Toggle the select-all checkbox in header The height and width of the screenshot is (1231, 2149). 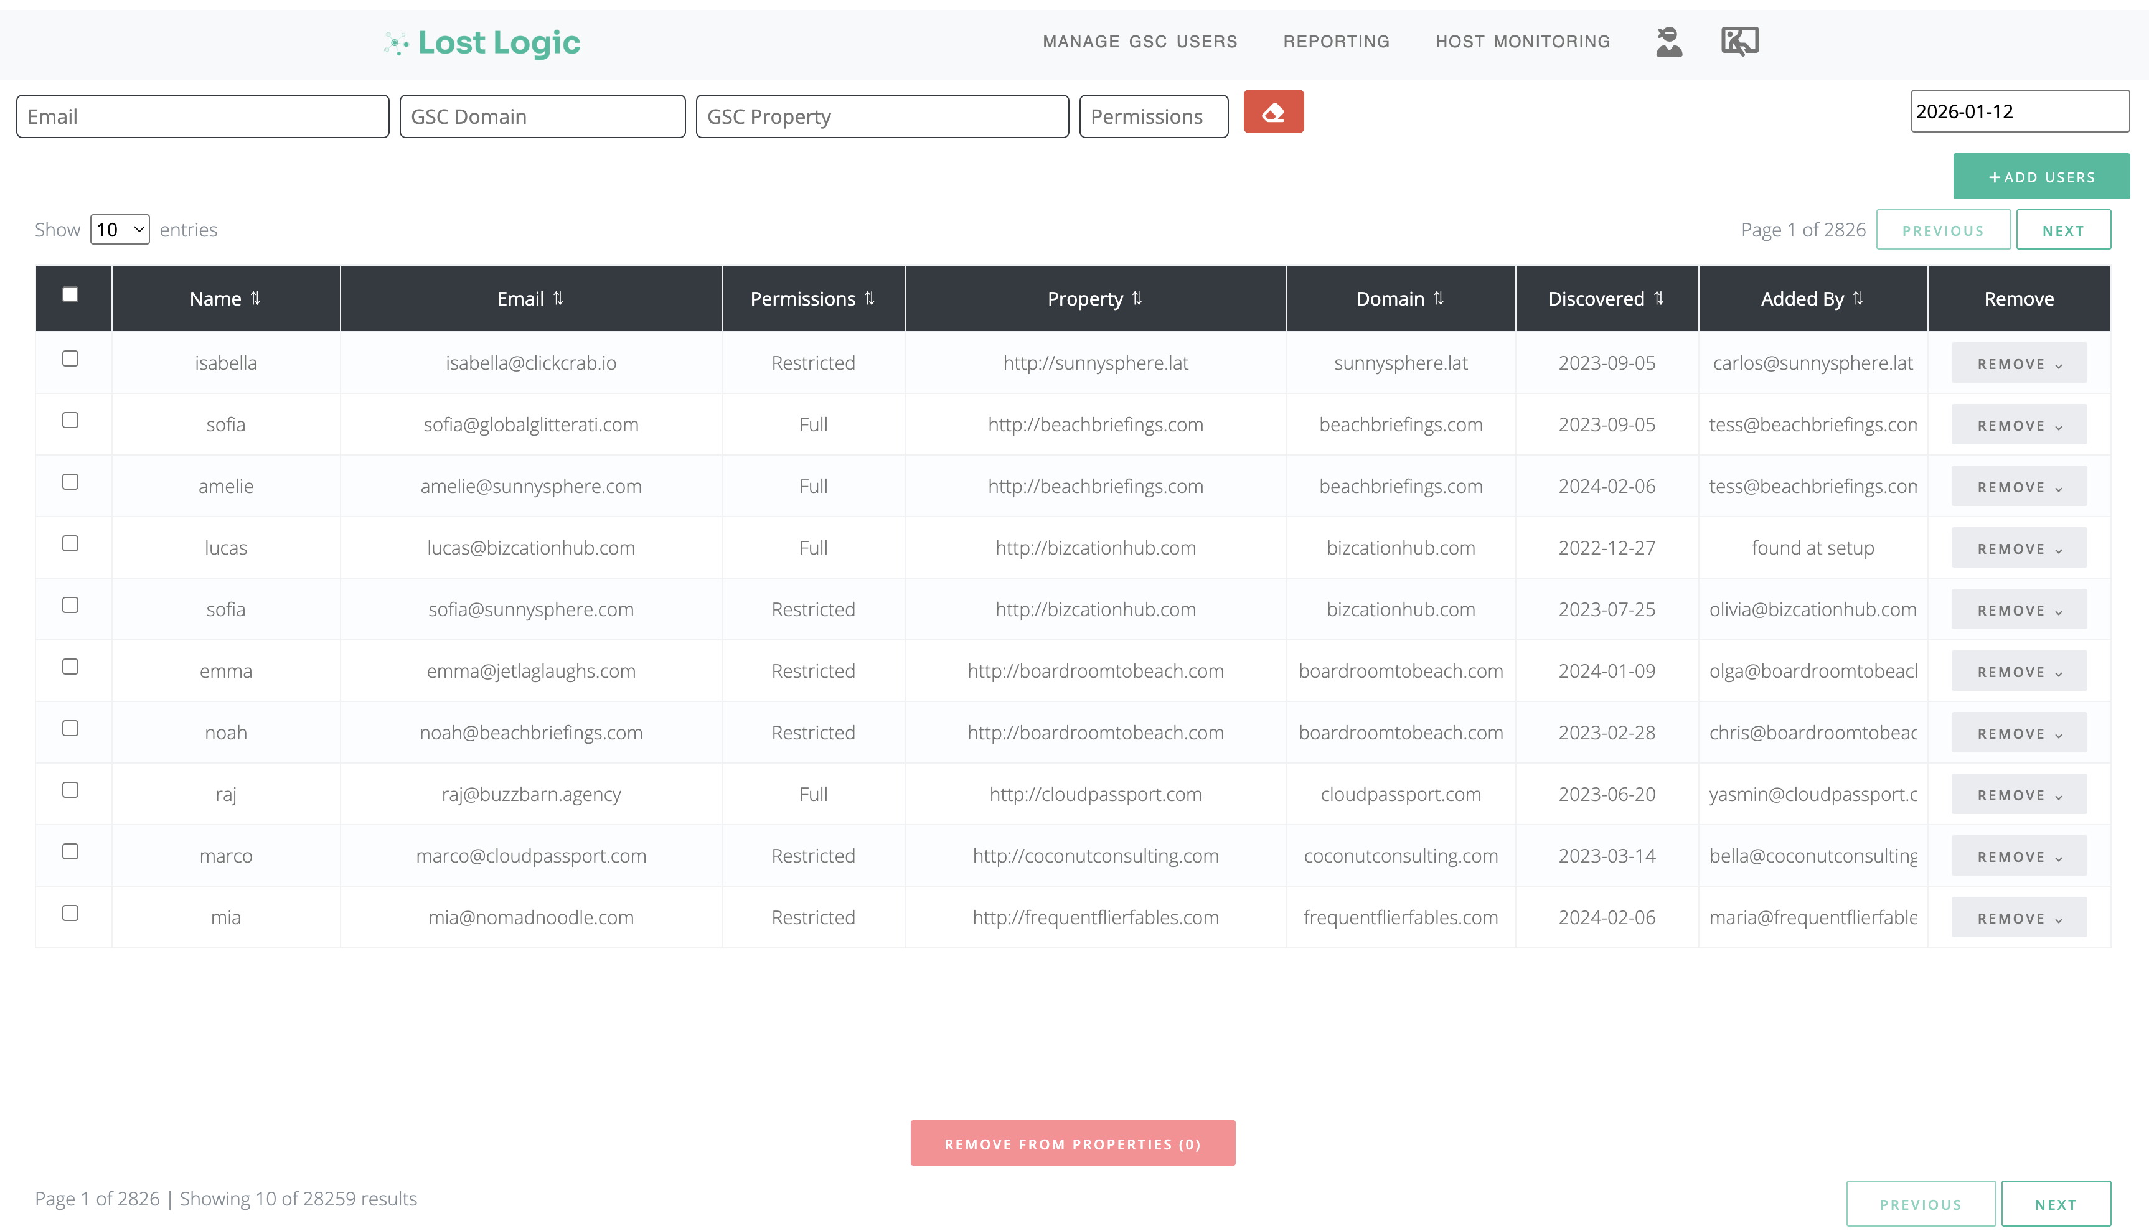coord(72,293)
